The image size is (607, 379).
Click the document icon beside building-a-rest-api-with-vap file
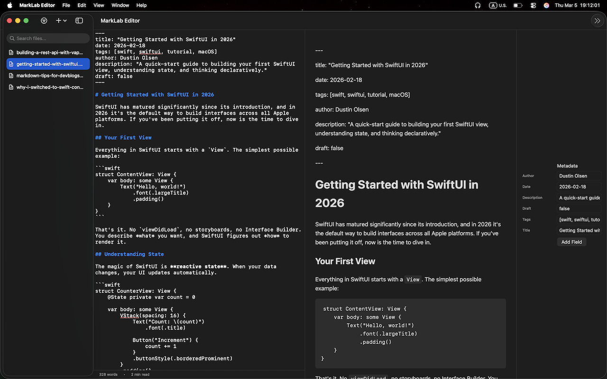click(11, 52)
